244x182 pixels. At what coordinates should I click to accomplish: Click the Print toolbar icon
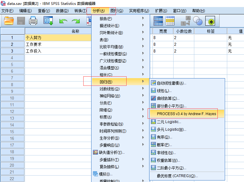33,21
